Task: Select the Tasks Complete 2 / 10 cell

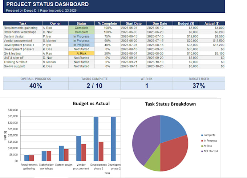Action: point(94,86)
